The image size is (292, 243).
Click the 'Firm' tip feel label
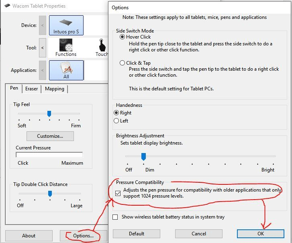[76, 126]
